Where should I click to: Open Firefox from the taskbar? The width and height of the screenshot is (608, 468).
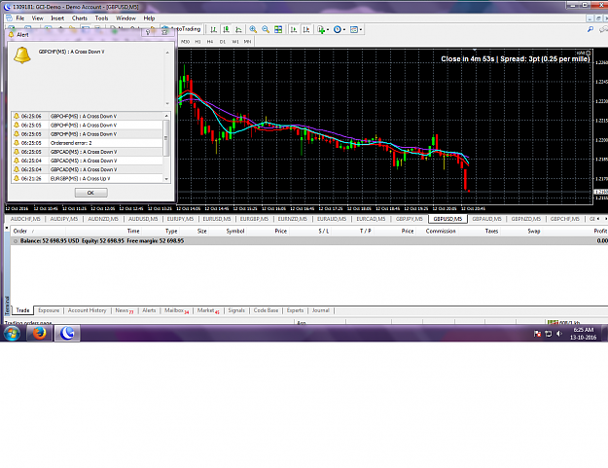tap(40, 334)
